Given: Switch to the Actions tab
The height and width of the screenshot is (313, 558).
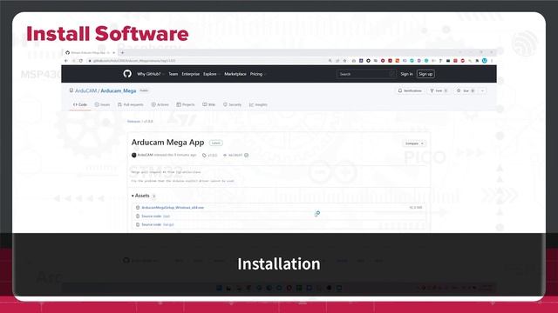Looking at the screenshot, I should click(x=160, y=104).
